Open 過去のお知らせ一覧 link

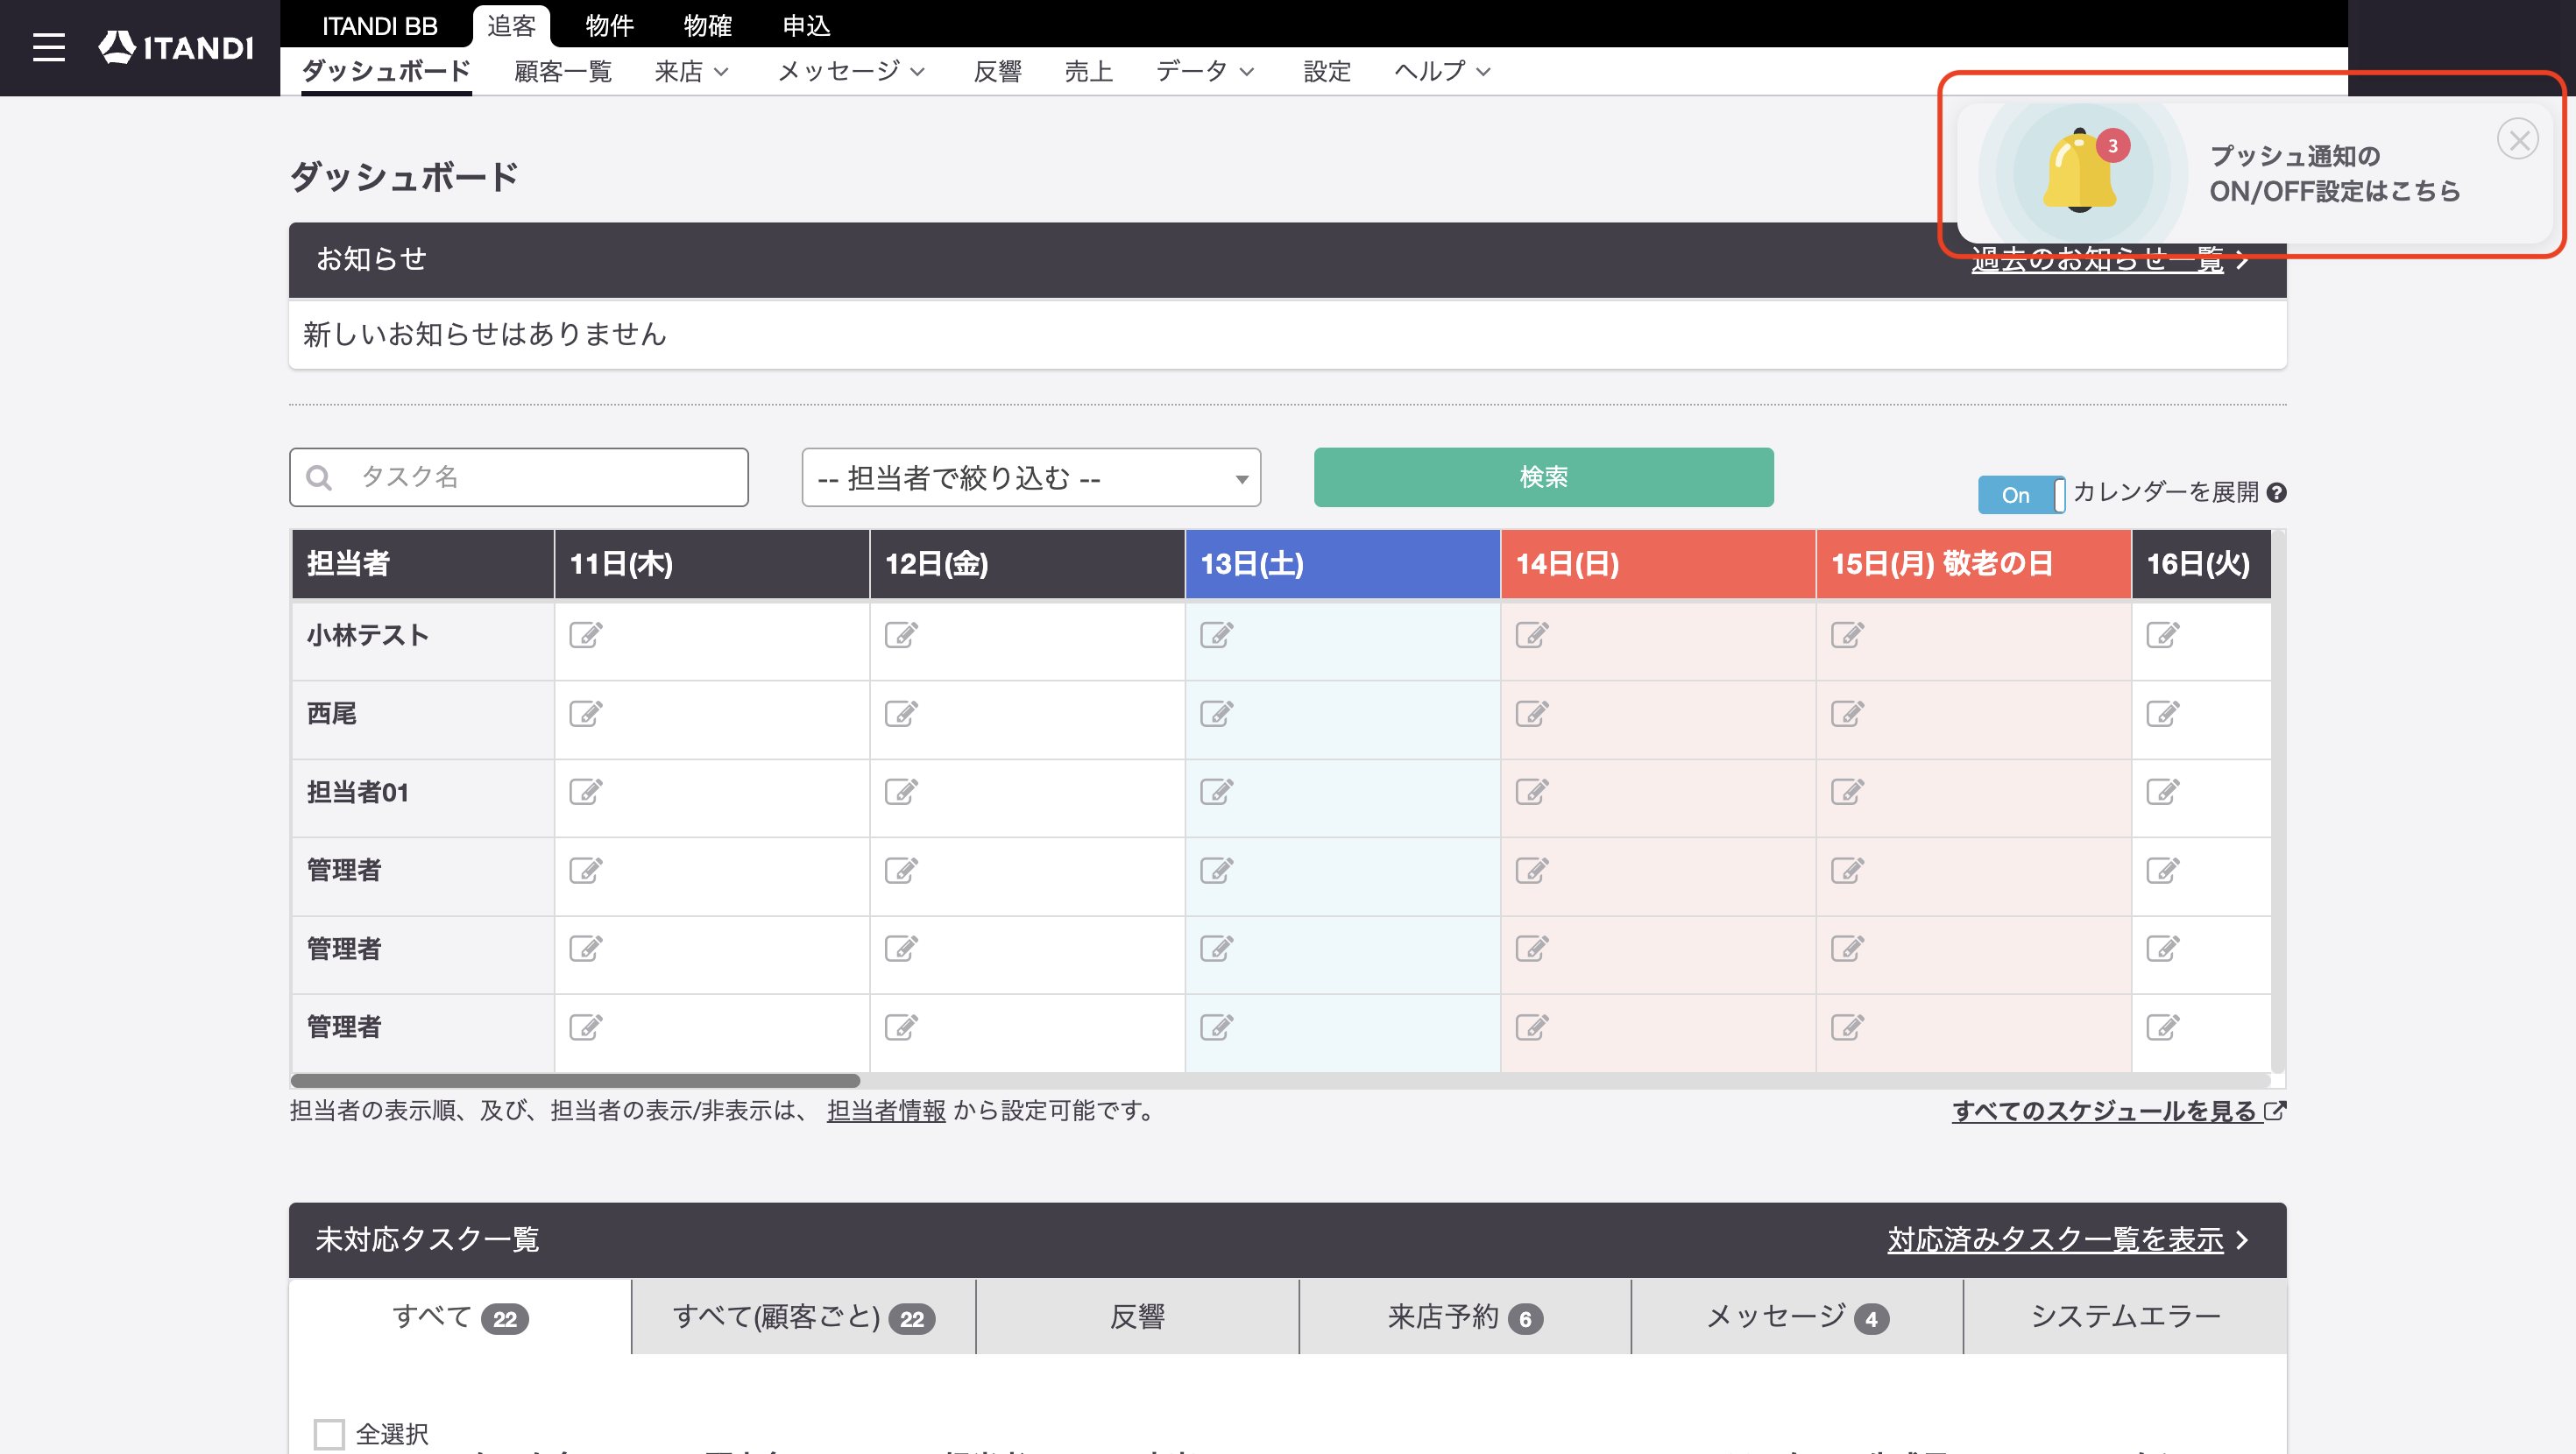pyautogui.click(x=2110, y=260)
